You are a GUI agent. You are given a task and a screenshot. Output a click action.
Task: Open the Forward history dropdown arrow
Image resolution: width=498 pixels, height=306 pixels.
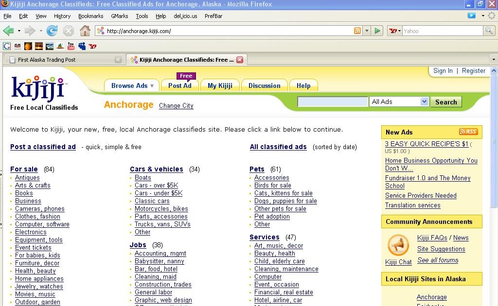tap(41, 31)
